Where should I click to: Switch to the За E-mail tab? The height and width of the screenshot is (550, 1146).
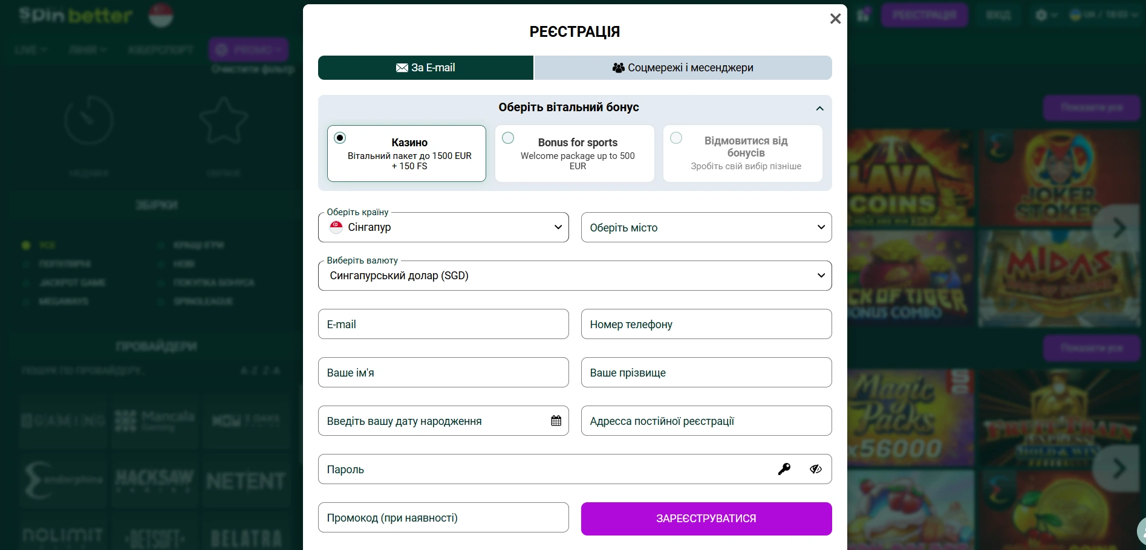(426, 68)
